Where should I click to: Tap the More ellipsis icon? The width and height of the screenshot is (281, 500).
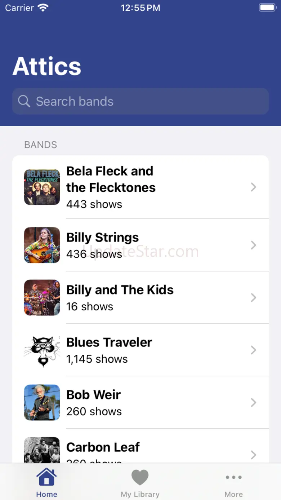(x=233, y=477)
